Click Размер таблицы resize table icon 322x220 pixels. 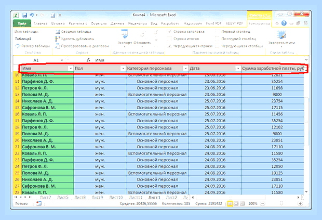pyautogui.click(x=18, y=46)
